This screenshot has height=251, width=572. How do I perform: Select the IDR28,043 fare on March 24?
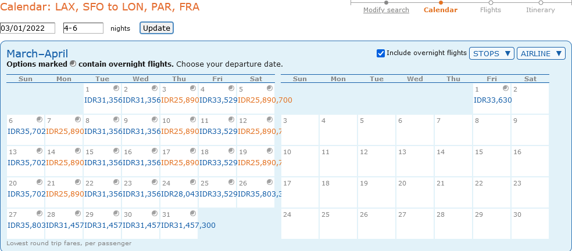pos(180,194)
